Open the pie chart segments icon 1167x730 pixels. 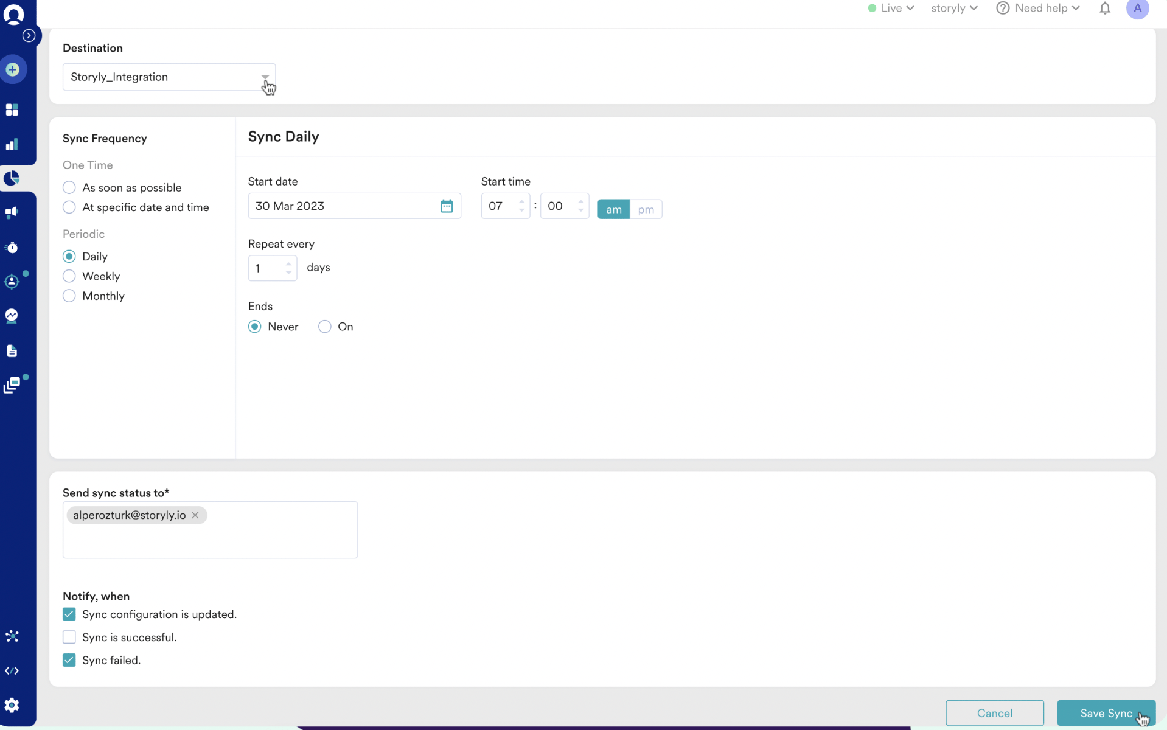point(12,178)
